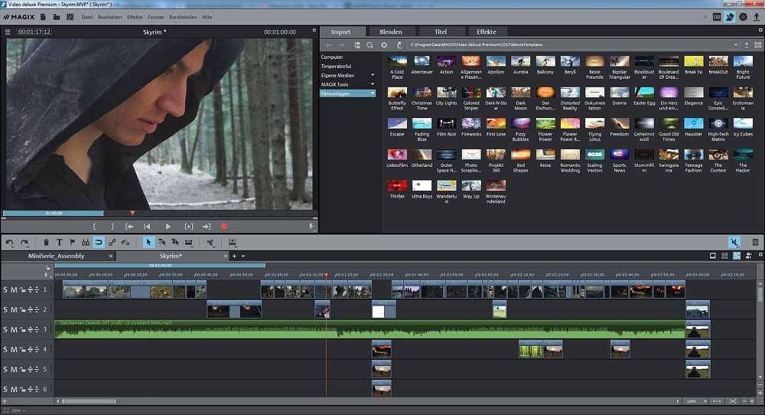Select the mouse pointer selection tool
The image size is (765, 415).
[149, 243]
